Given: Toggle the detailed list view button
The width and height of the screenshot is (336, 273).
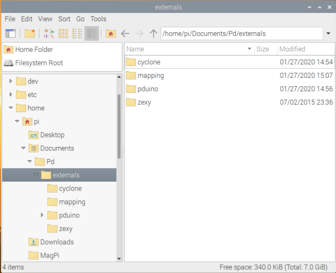Looking at the screenshot, I should click(92, 33).
